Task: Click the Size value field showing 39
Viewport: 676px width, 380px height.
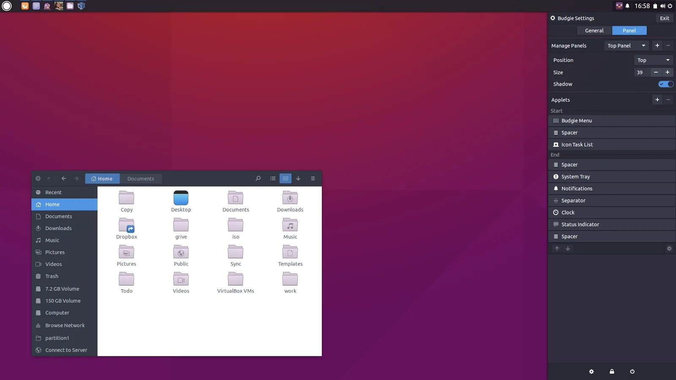Action: pyautogui.click(x=642, y=72)
